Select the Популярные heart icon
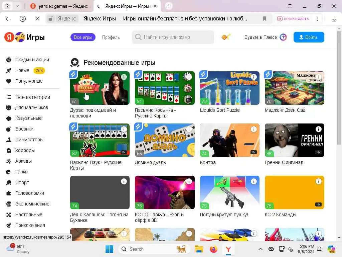Screen dimensions: 342x257 8,81
